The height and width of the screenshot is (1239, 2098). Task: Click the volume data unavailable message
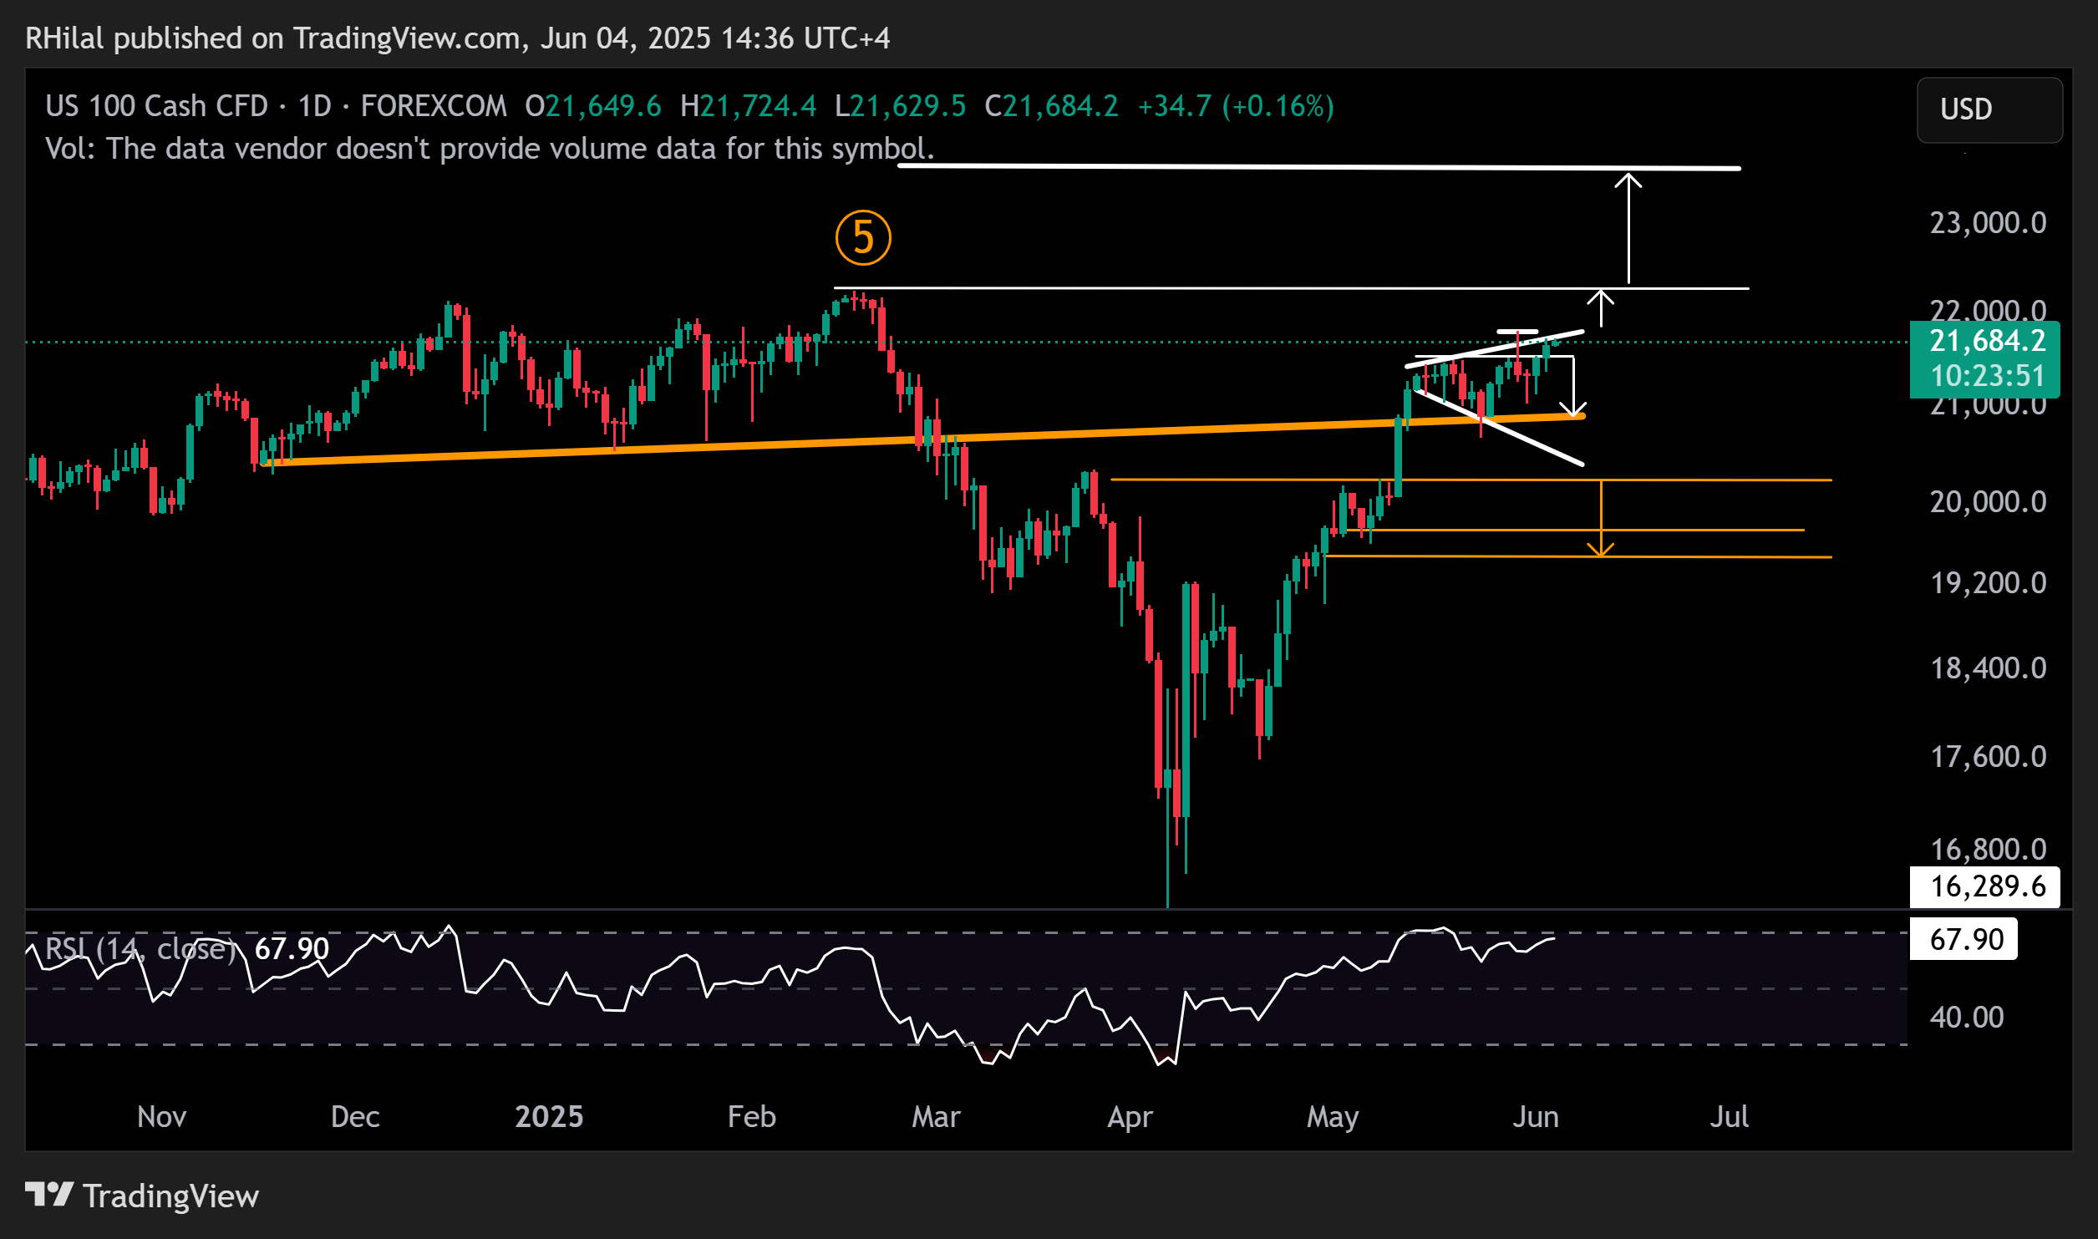[x=489, y=149]
